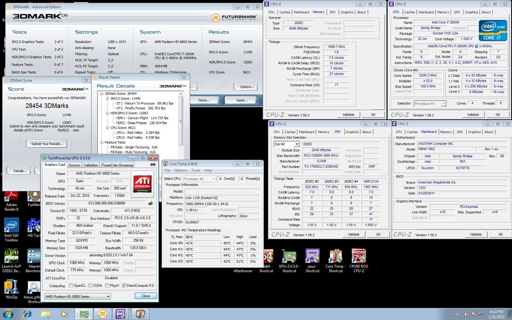Click the GPU-Z screenshot camera icon
512x320 pixels.
click(x=153, y=164)
